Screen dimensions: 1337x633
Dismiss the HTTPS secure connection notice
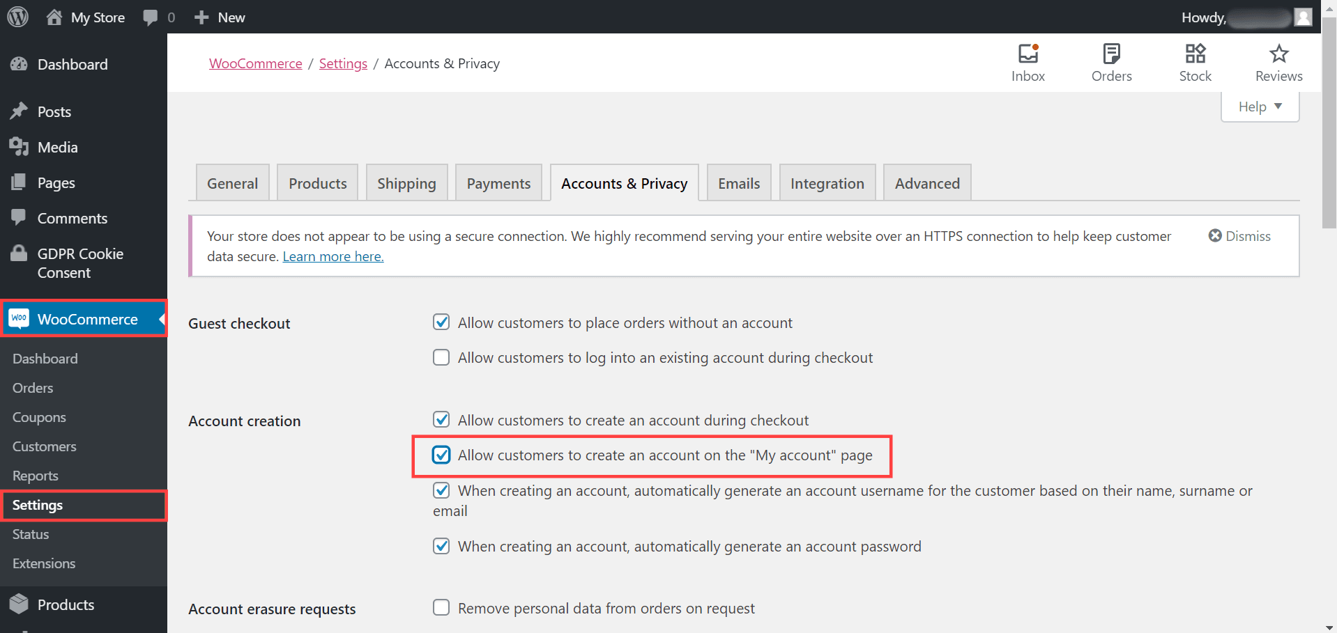click(x=1239, y=236)
